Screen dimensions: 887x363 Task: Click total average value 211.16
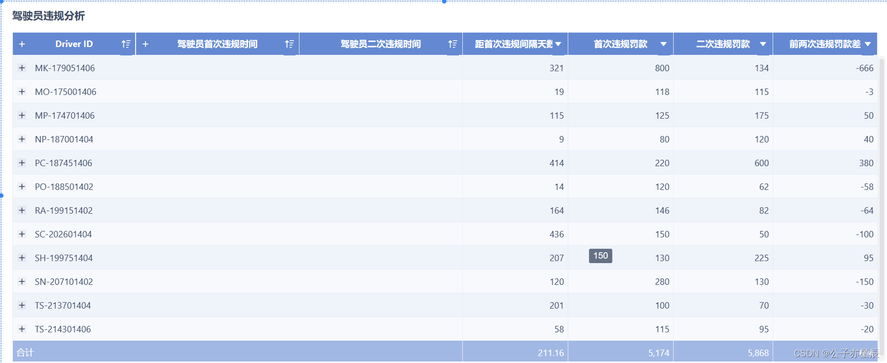551,353
